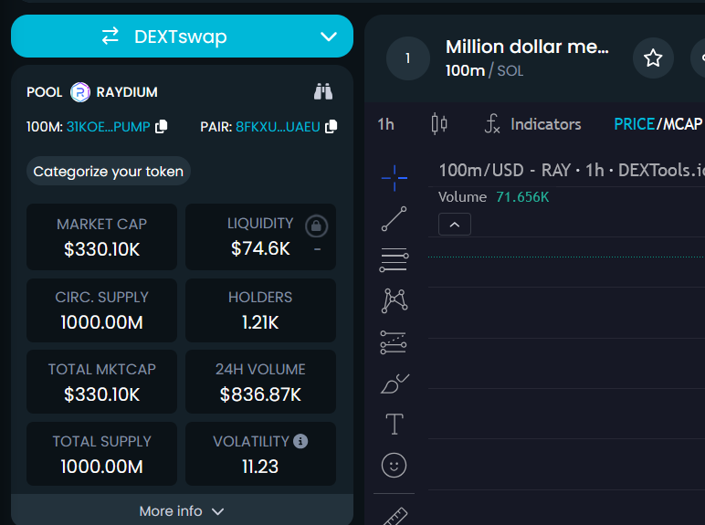This screenshot has width=705, height=525.
Task: Select the ruler measure tool
Action: (395, 517)
